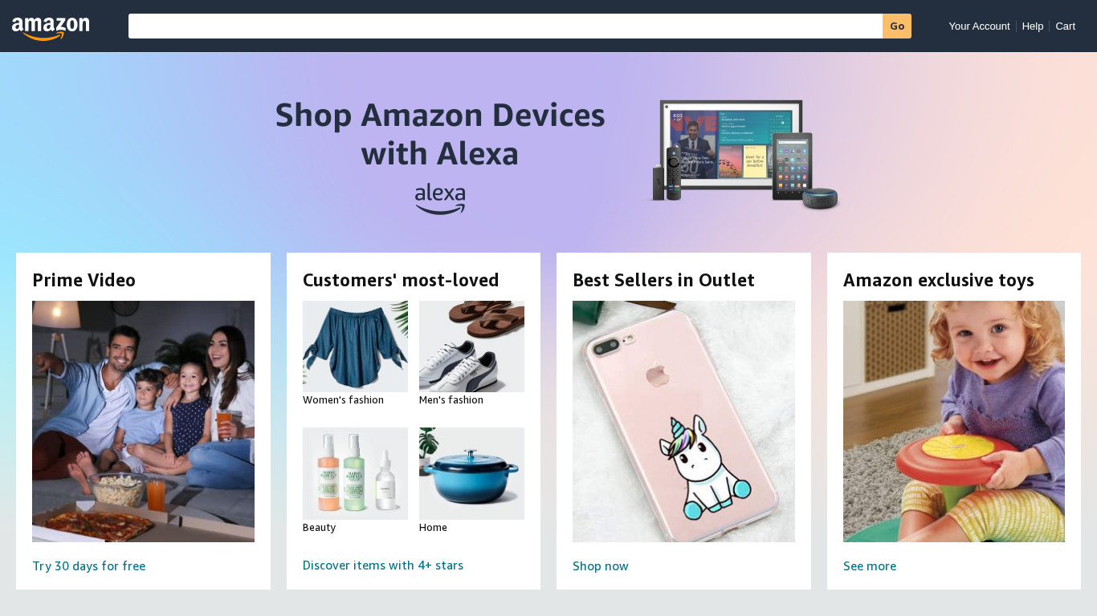Open the Men's fashion shoes thumbnail
The image size is (1097, 616).
tap(471, 346)
